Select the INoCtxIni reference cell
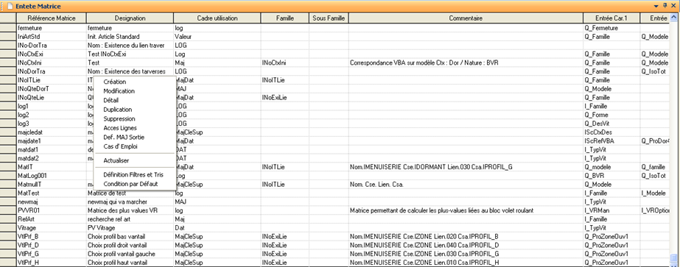 point(52,63)
